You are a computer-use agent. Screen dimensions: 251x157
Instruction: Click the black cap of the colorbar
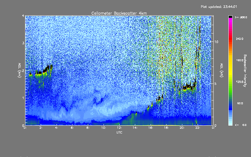pyautogui.click(x=230, y=17)
